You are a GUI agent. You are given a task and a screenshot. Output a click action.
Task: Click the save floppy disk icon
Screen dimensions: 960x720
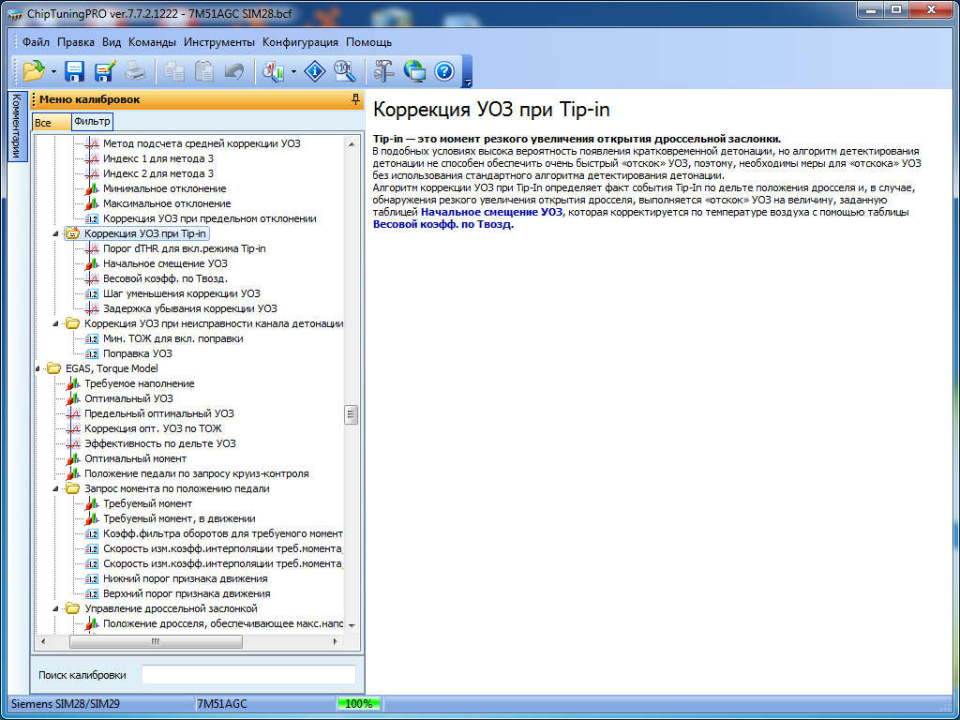click(x=74, y=71)
